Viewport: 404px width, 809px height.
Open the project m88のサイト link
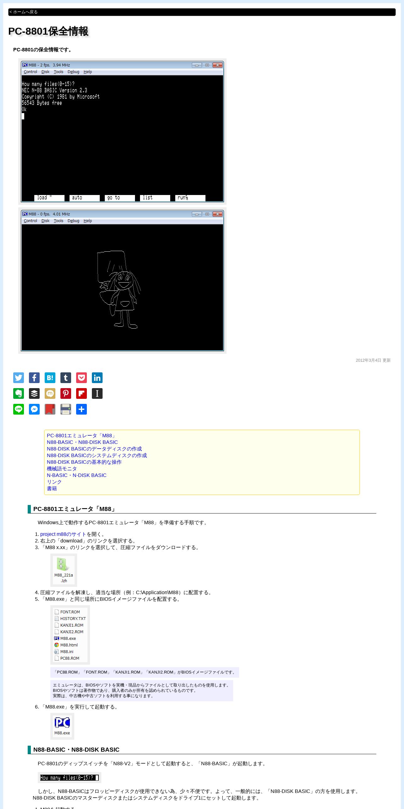coord(63,534)
